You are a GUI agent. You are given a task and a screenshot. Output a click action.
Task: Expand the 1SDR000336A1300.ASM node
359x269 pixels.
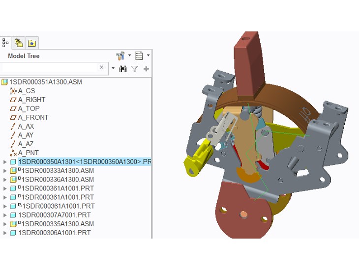5,180
